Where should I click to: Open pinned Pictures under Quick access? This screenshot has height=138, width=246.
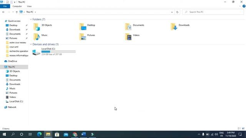click(13, 38)
